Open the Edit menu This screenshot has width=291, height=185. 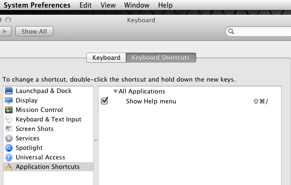click(86, 5)
